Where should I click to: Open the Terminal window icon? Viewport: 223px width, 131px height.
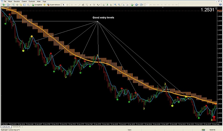point(25,5)
